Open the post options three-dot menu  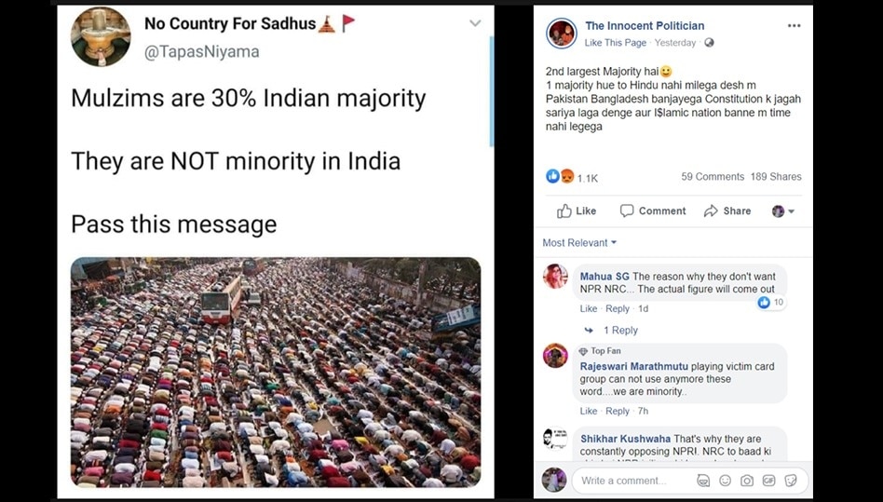tap(794, 26)
